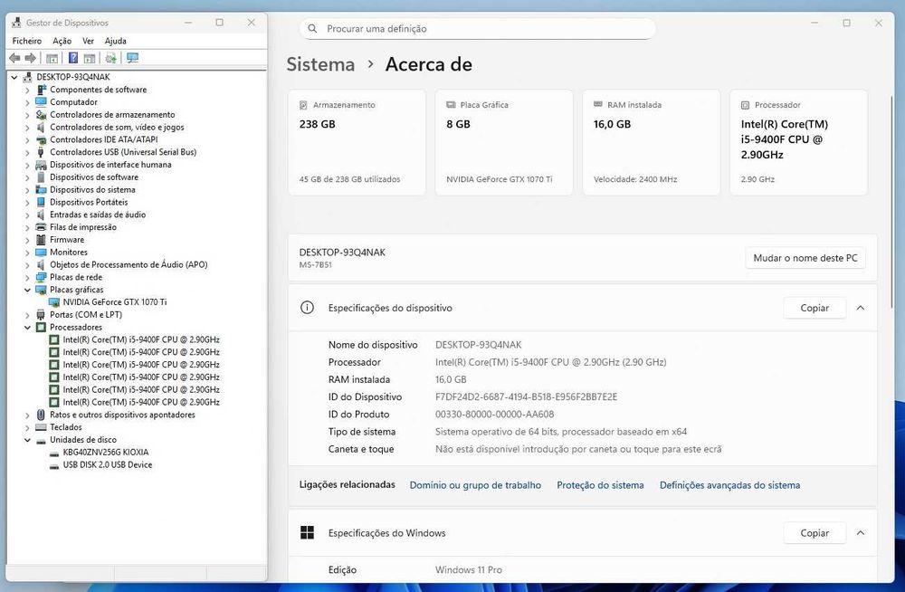Click the info icon beside Especificações do dispositivo
The width and height of the screenshot is (905, 592).
(x=307, y=308)
